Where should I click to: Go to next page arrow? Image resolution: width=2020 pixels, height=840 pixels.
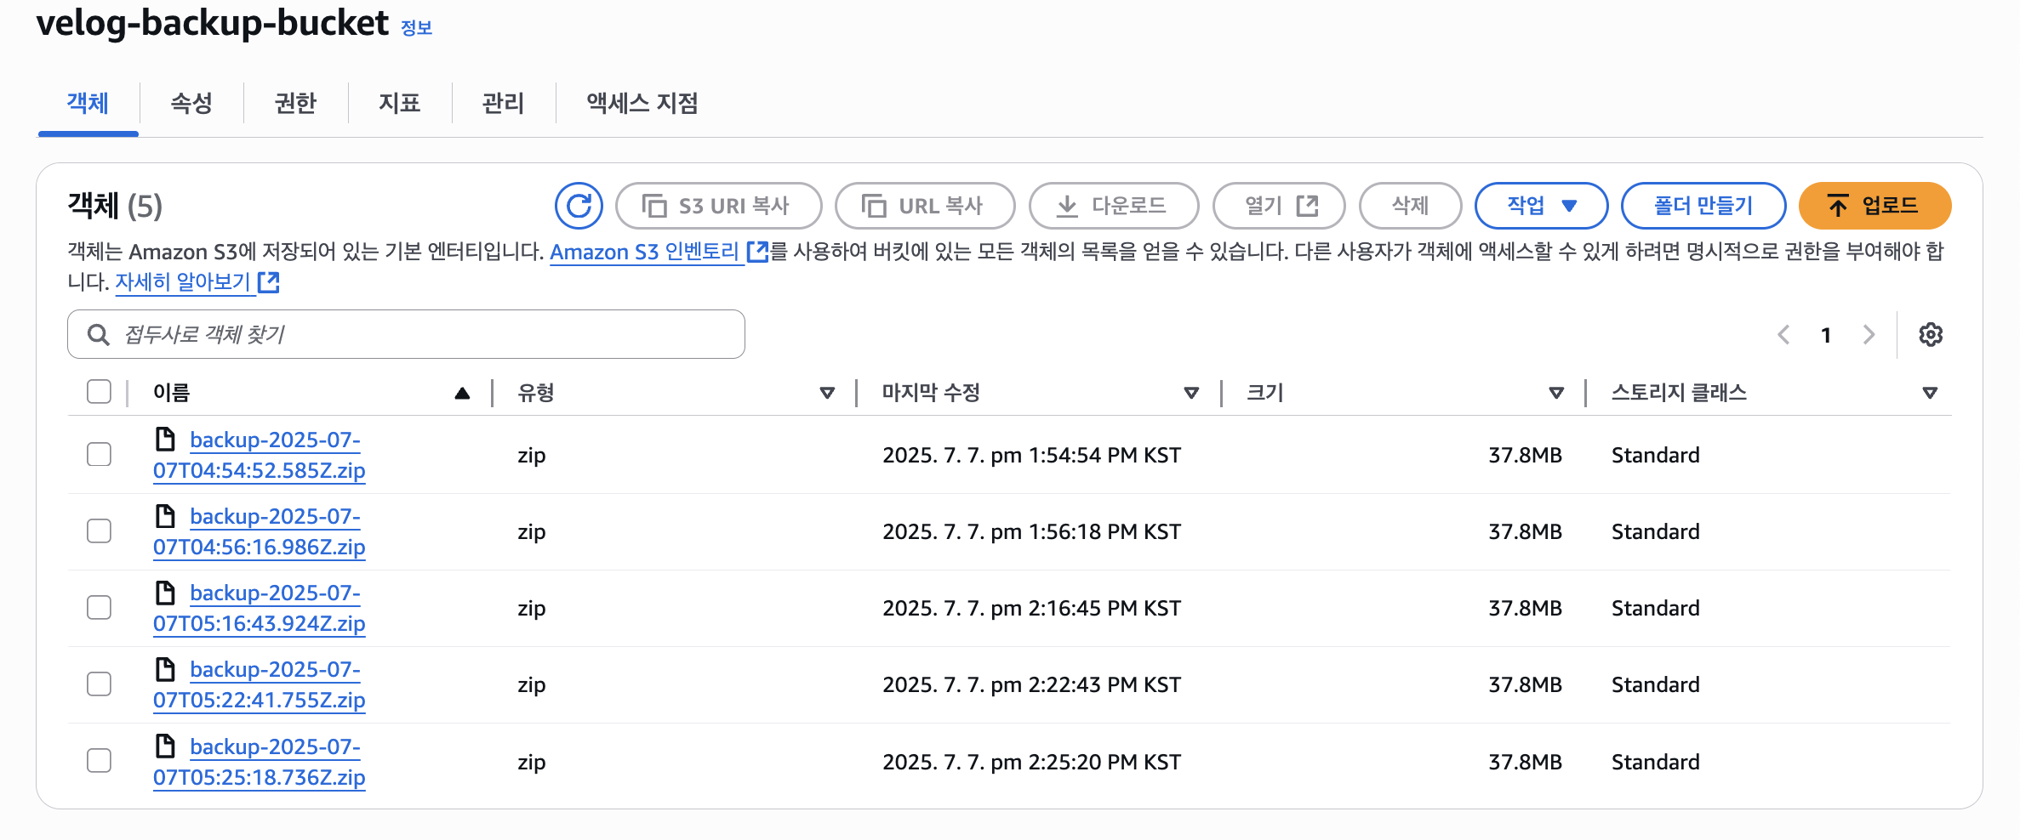click(1869, 335)
